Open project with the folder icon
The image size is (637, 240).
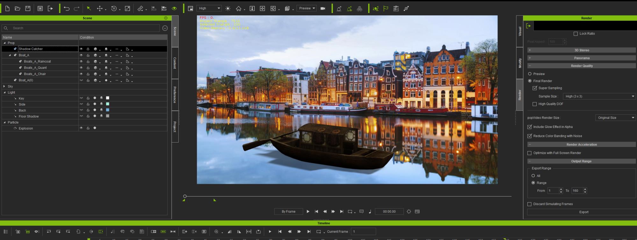pos(18,9)
